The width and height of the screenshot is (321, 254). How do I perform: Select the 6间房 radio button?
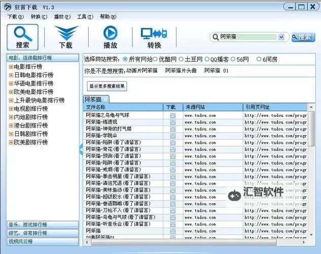point(259,59)
